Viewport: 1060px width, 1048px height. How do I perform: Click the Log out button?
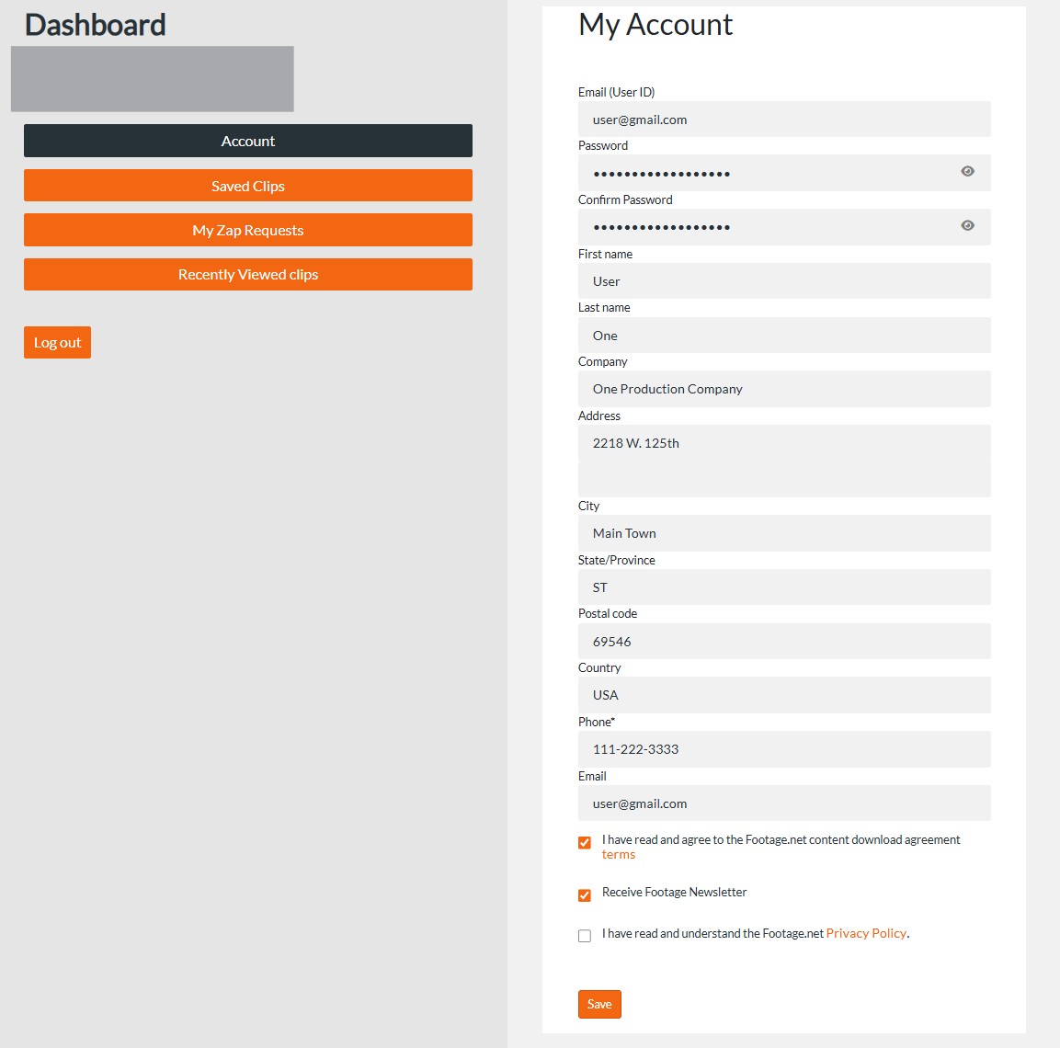58,343
